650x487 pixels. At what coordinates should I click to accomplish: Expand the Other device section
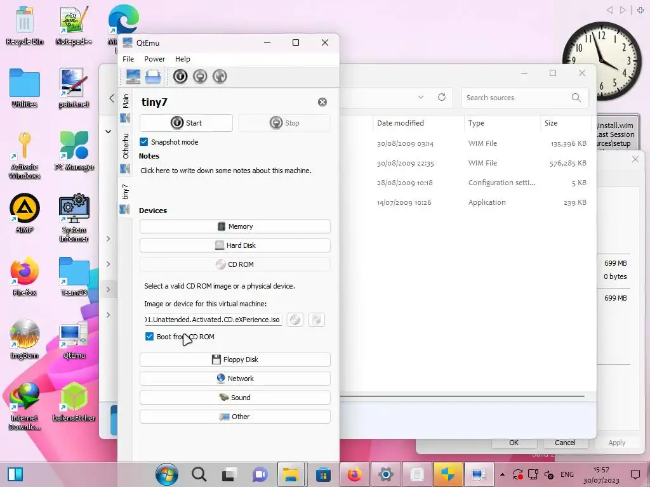(235, 417)
